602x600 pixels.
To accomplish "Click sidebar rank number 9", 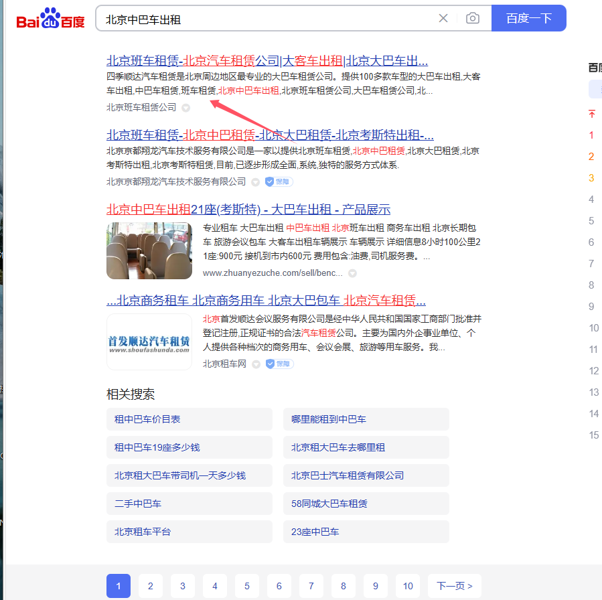I will click(591, 306).
